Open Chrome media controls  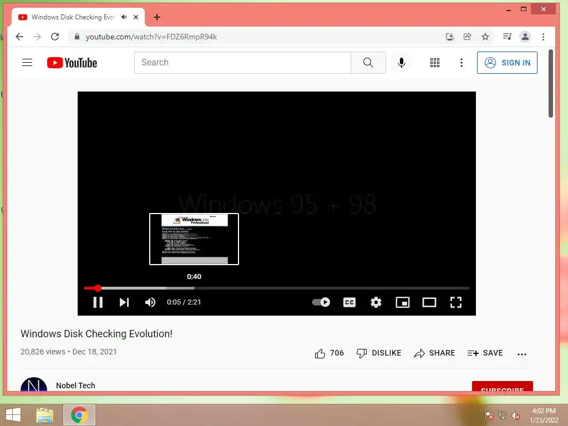pos(507,37)
